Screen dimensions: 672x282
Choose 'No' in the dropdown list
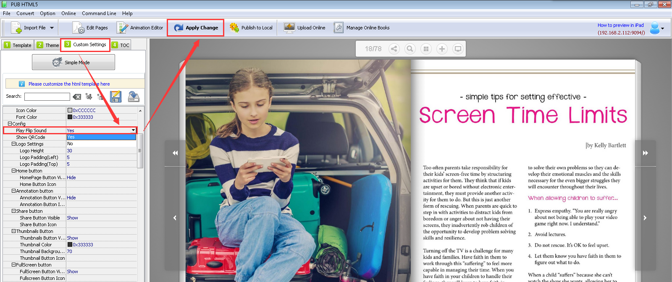[102, 144]
